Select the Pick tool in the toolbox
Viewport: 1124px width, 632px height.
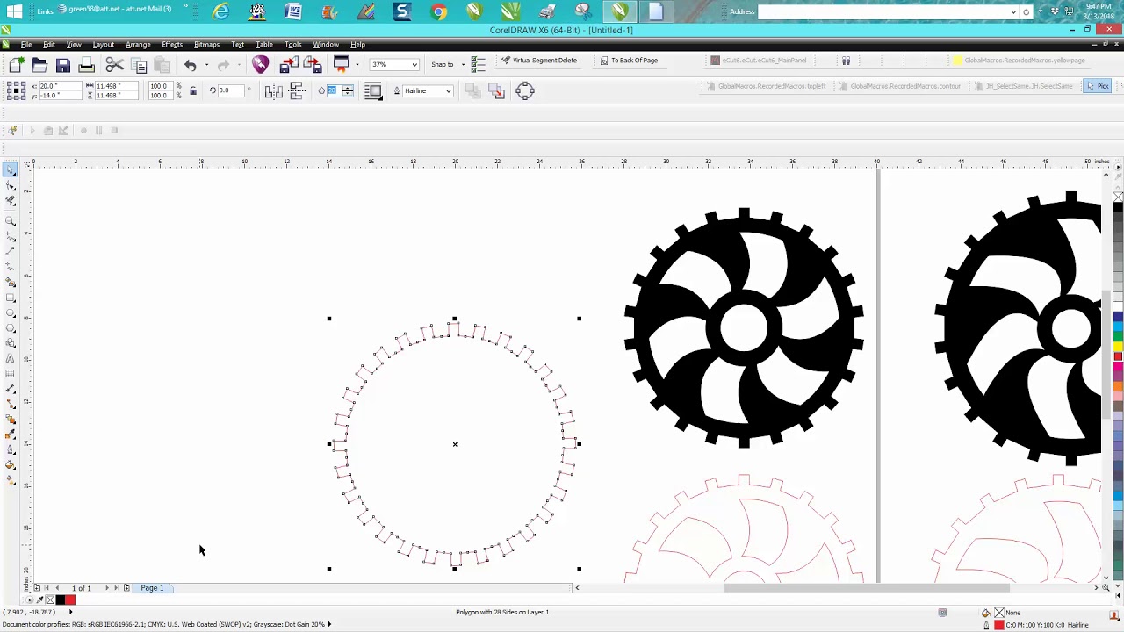tap(11, 169)
